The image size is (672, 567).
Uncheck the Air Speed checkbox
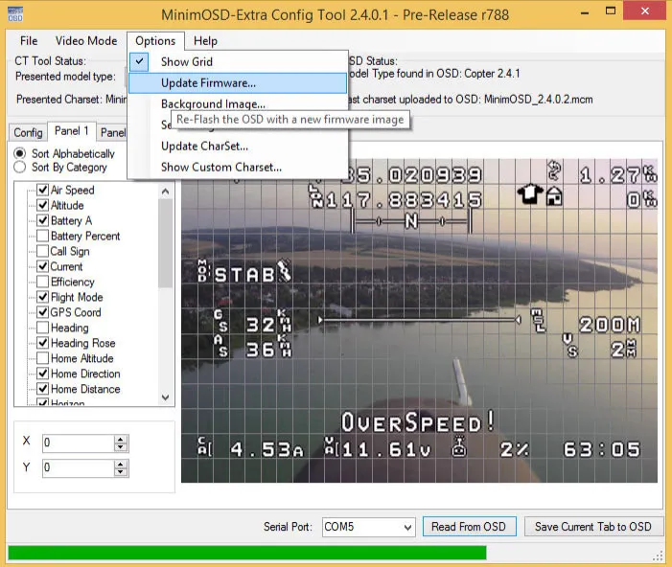click(42, 190)
